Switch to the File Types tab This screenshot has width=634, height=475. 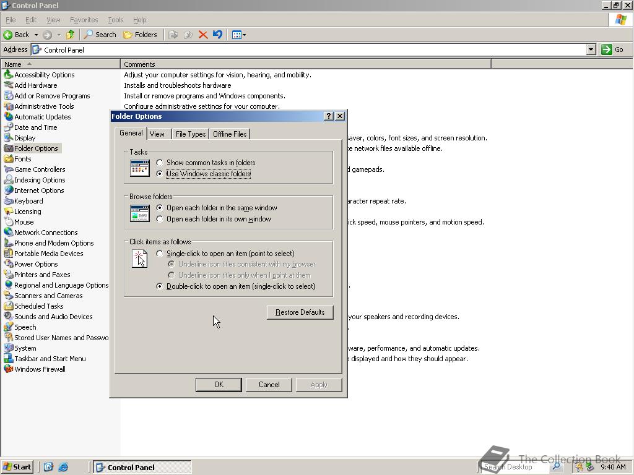pyautogui.click(x=191, y=134)
